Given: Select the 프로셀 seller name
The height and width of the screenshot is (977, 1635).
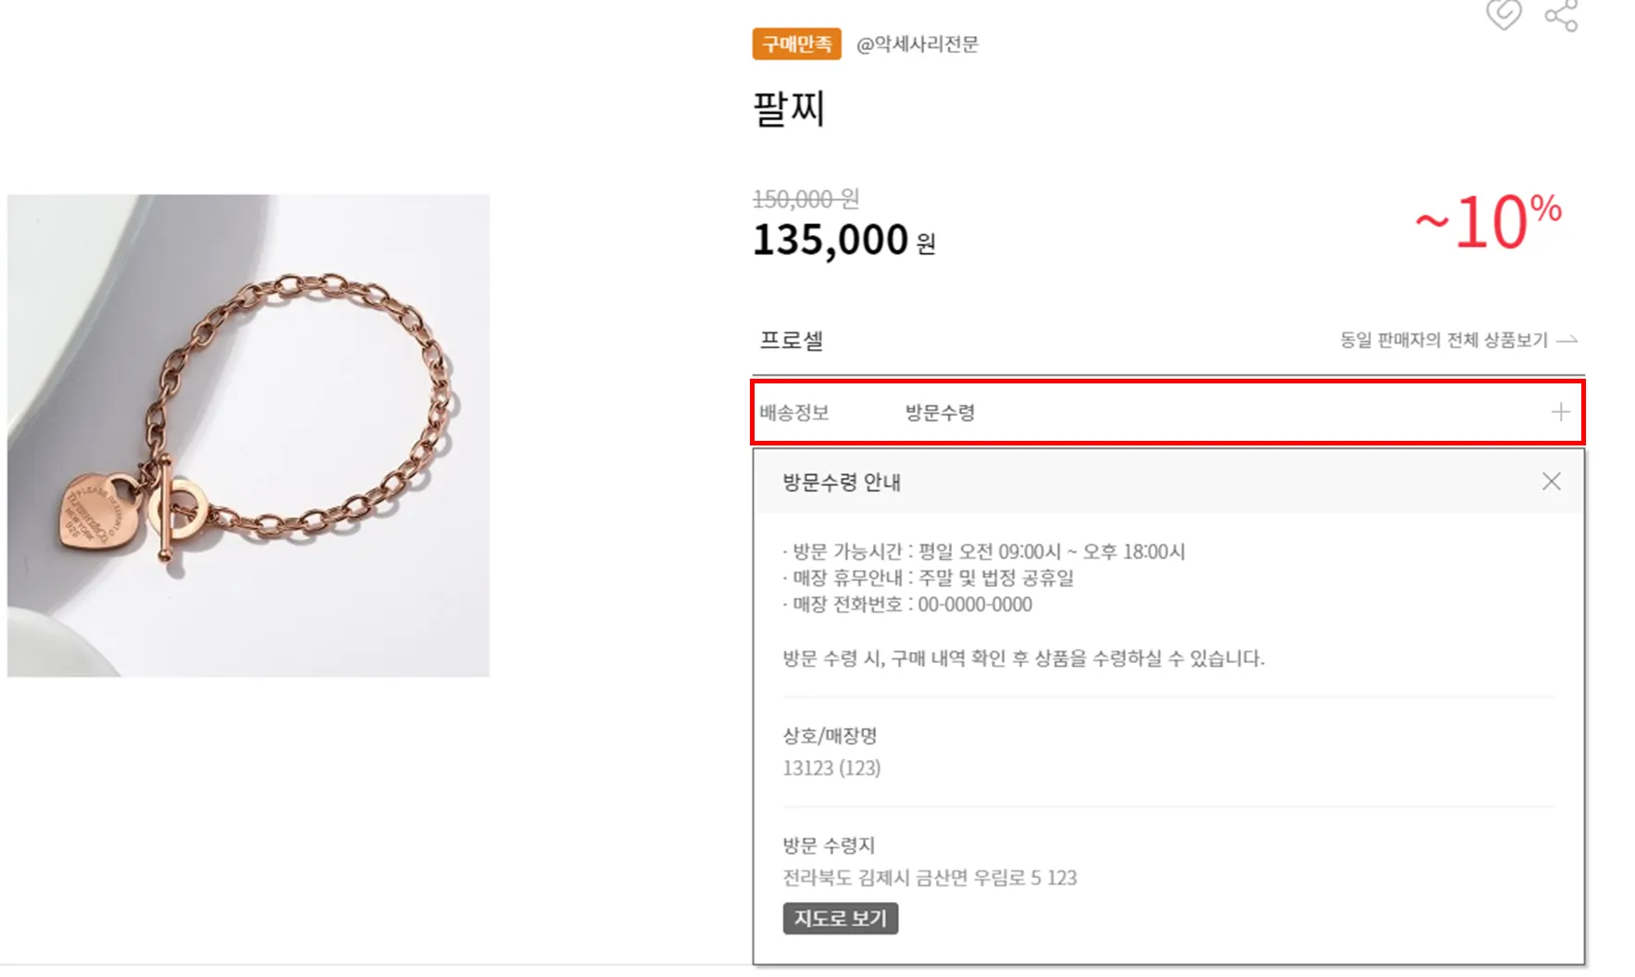Looking at the screenshot, I should (x=792, y=340).
